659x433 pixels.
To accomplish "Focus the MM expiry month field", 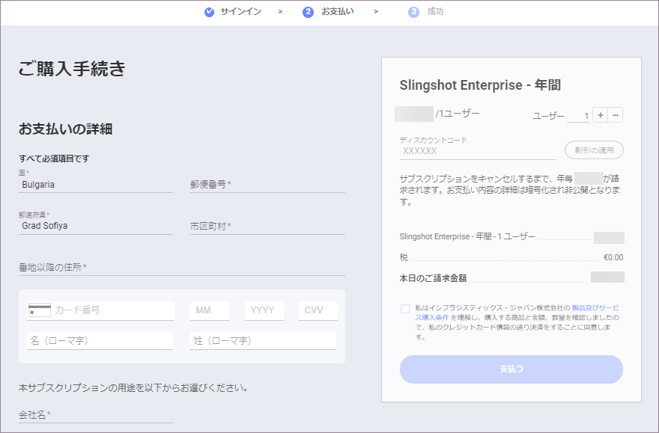I will point(209,310).
